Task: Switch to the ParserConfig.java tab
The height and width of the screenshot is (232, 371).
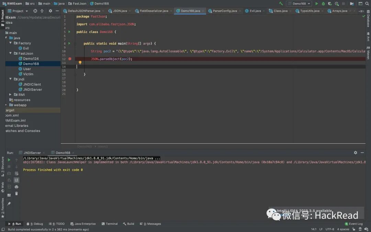Action: [225, 11]
